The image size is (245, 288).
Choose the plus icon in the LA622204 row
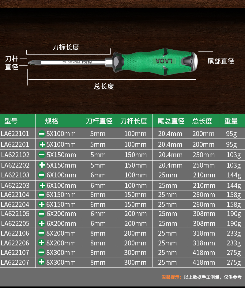42,204
